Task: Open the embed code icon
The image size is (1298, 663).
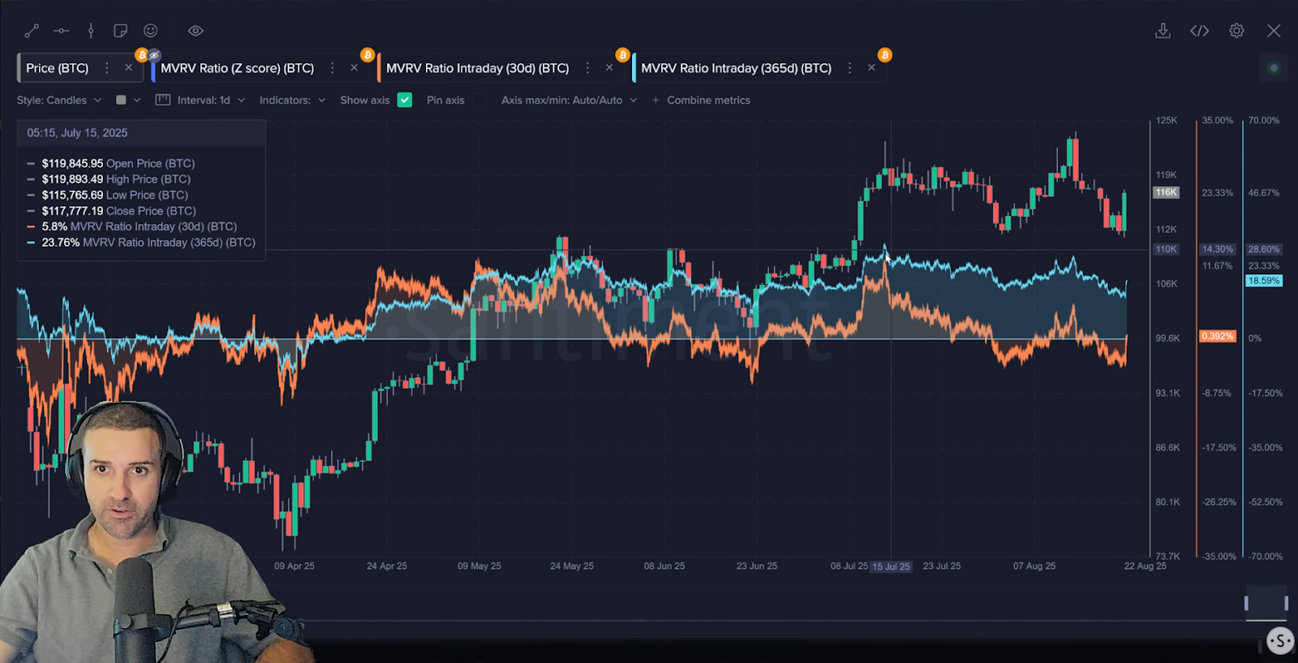Action: click(1199, 31)
